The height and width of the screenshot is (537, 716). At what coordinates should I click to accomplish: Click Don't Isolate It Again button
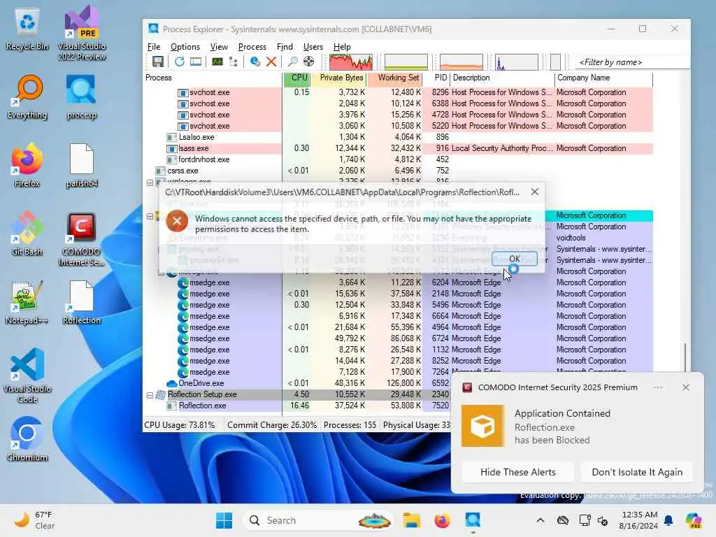637,472
